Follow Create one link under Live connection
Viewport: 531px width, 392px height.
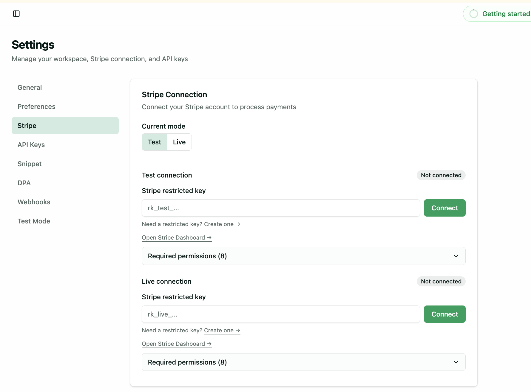tap(222, 331)
